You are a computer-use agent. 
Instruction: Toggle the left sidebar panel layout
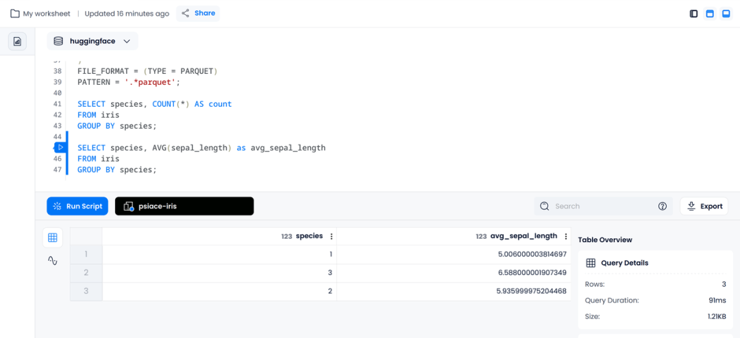click(x=693, y=14)
